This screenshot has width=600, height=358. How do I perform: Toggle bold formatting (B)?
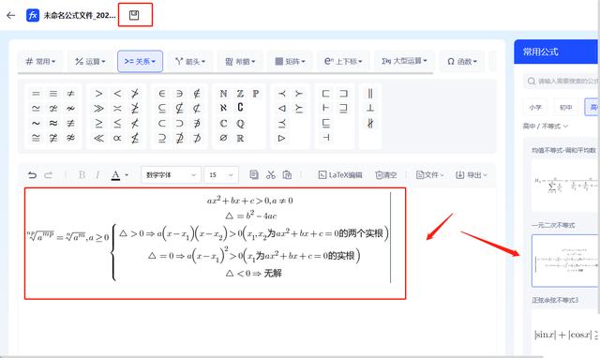click(x=82, y=175)
